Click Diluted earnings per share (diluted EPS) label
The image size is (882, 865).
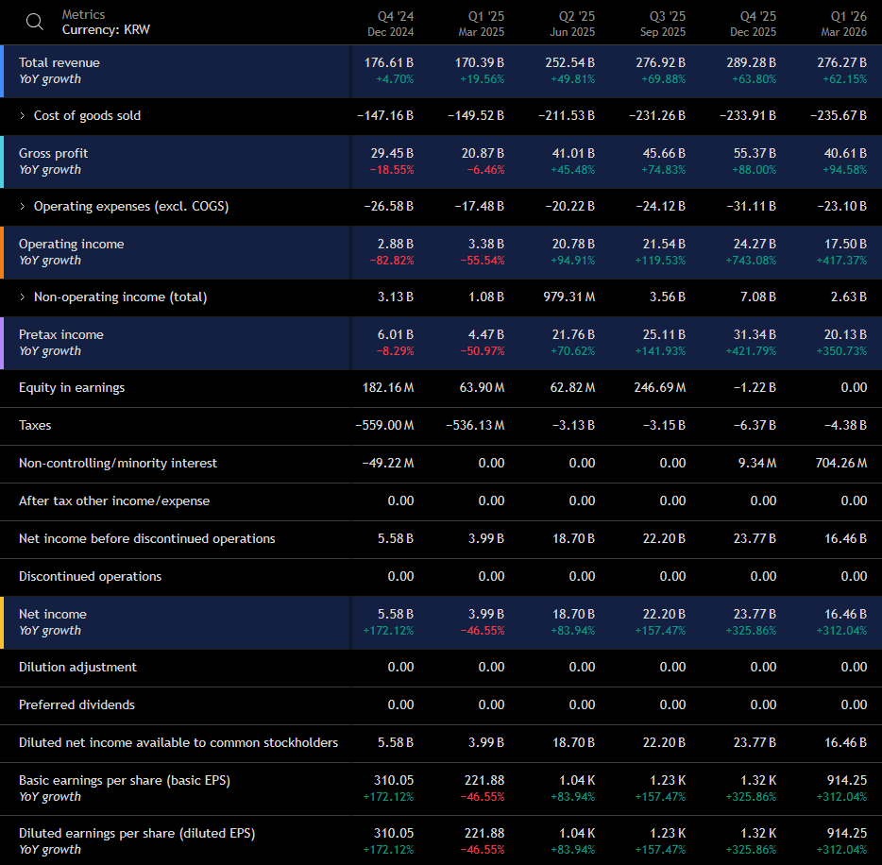pyautogui.click(x=137, y=834)
